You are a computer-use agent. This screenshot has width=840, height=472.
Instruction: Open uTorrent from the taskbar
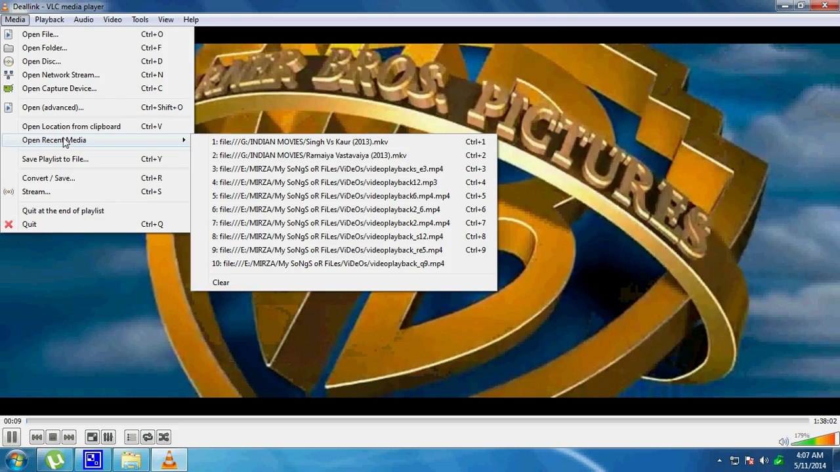coord(54,460)
